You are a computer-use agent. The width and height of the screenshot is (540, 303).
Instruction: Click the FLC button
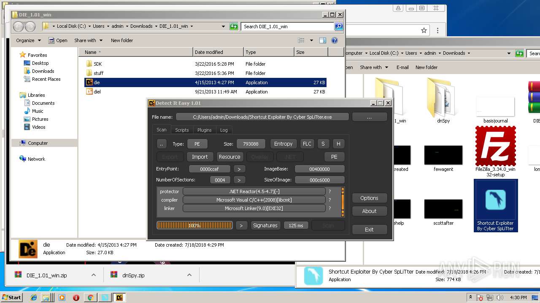307,144
